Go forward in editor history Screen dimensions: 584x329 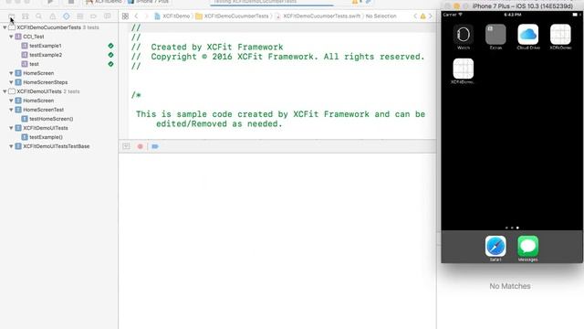pos(146,16)
